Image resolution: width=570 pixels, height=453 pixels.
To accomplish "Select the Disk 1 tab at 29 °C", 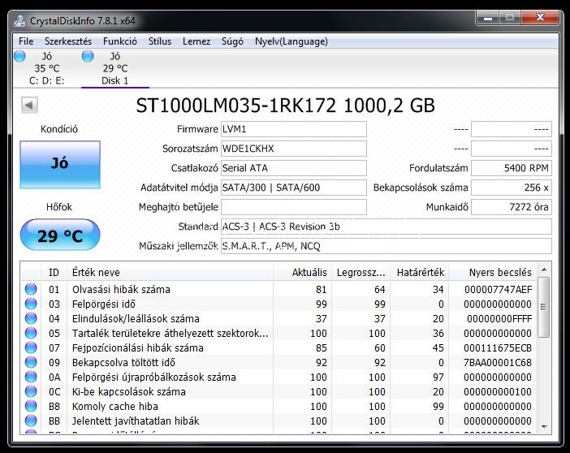I will (114, 69).
